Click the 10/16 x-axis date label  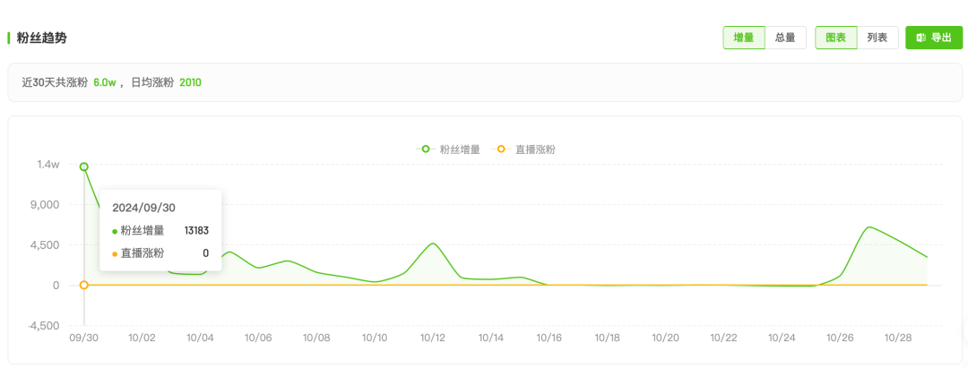(549, 338)
